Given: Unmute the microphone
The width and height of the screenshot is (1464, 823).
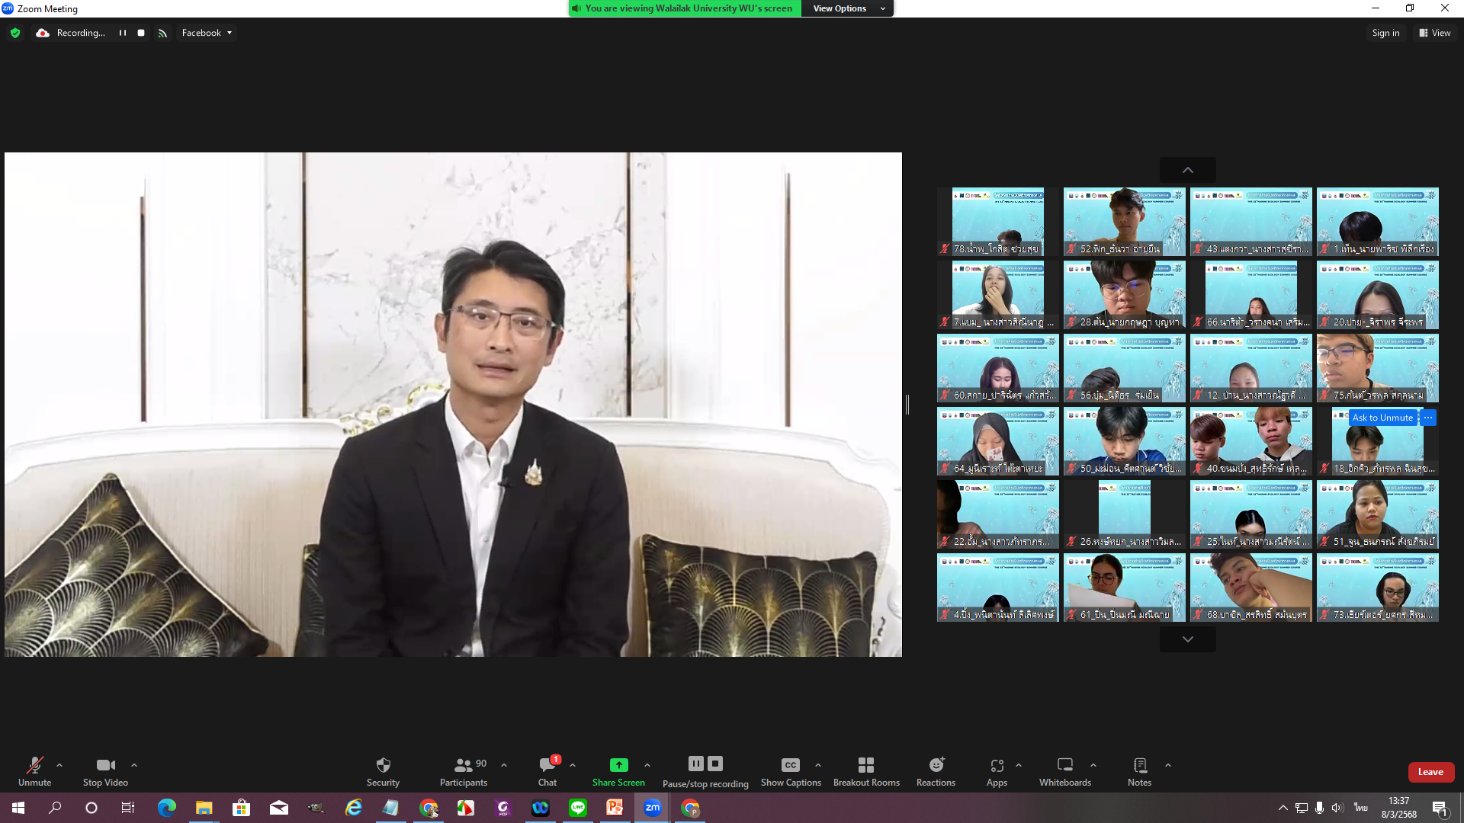Looking at the screenshot, I should [x=34, y=770].
